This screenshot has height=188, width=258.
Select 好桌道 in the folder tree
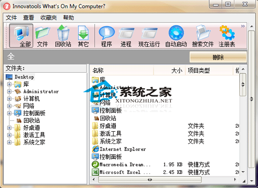point(31,128)
